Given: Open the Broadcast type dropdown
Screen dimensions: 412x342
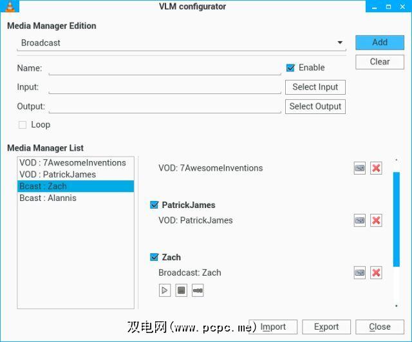Looking at the screenshot, I should [x=181, y=43].
